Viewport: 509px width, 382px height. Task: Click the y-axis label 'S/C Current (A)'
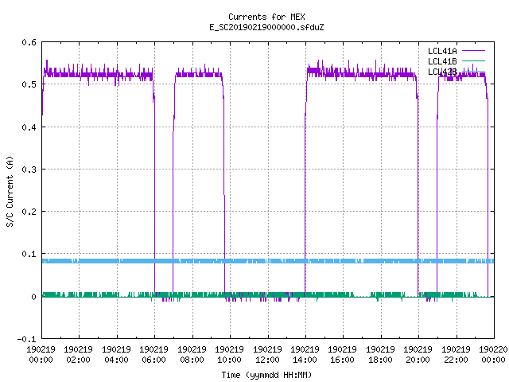click(x=10, y=192)
